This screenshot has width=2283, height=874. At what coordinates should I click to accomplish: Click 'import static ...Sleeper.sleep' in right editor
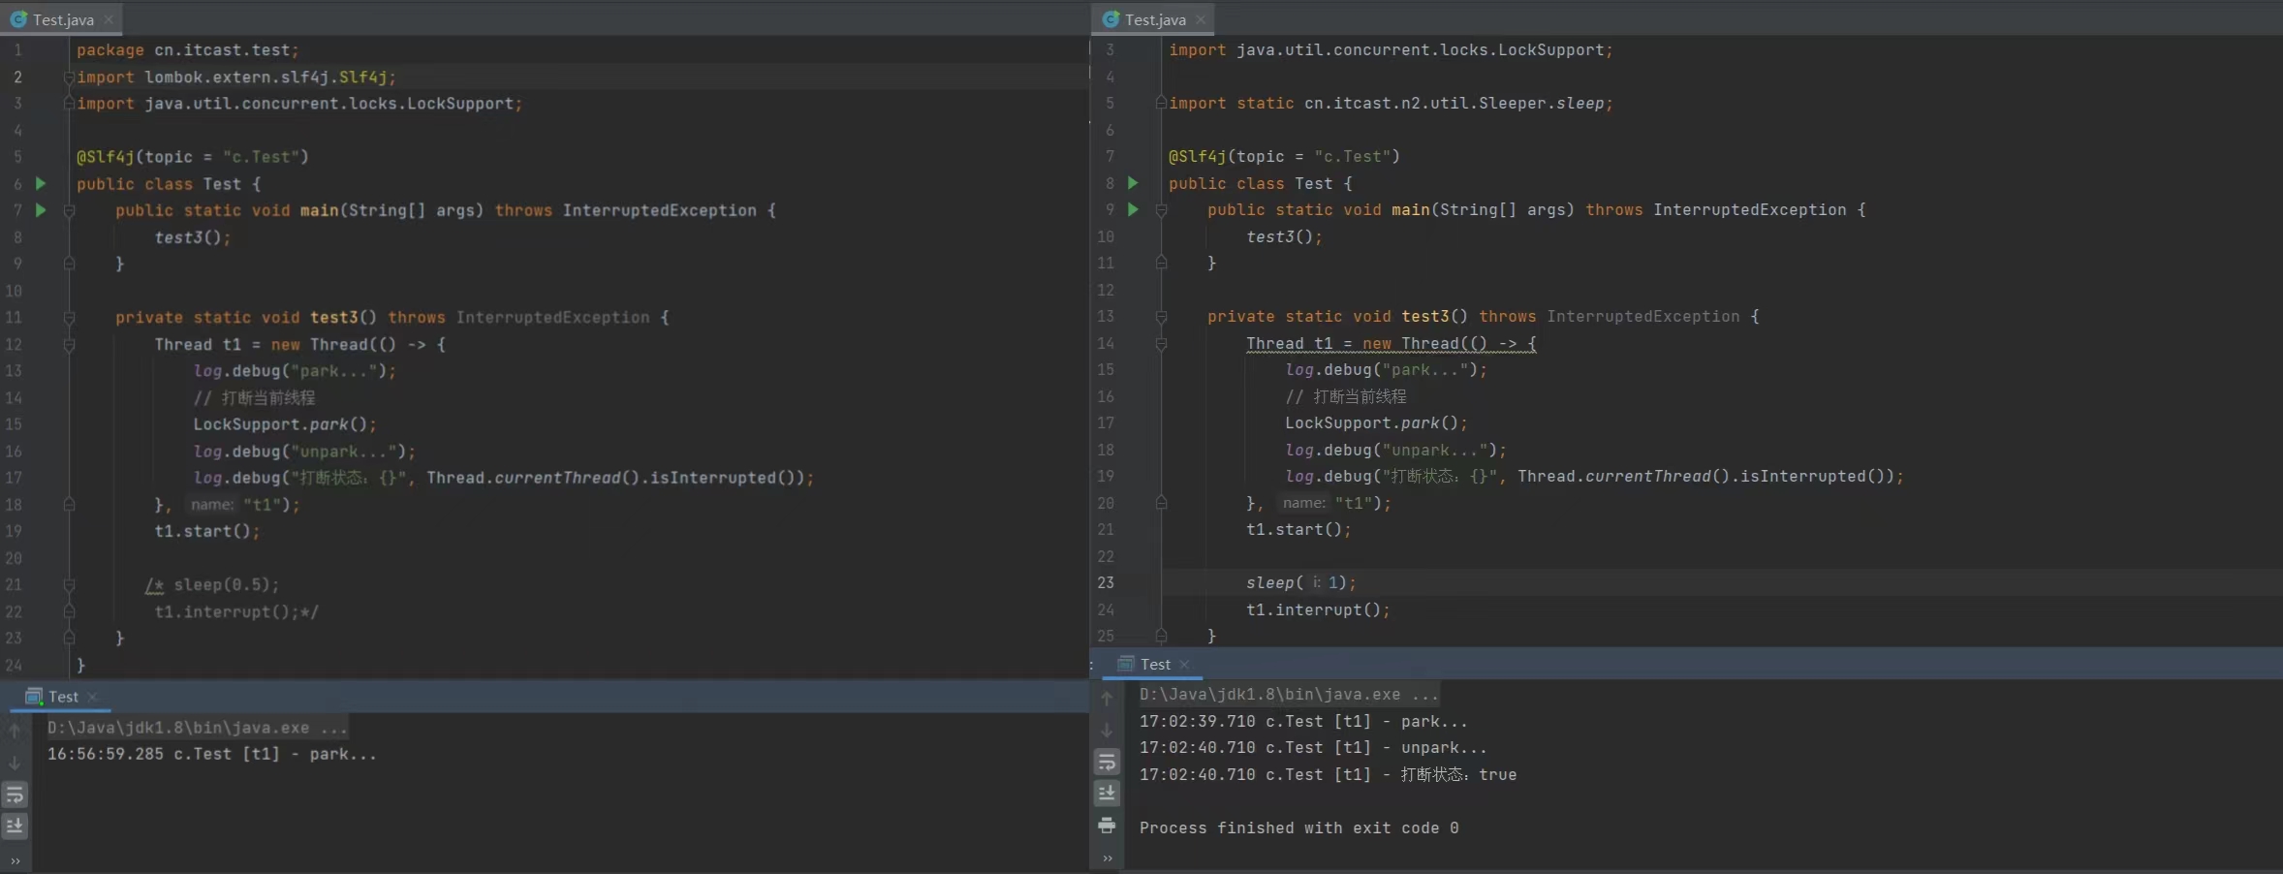click(x=1391, y=103)
